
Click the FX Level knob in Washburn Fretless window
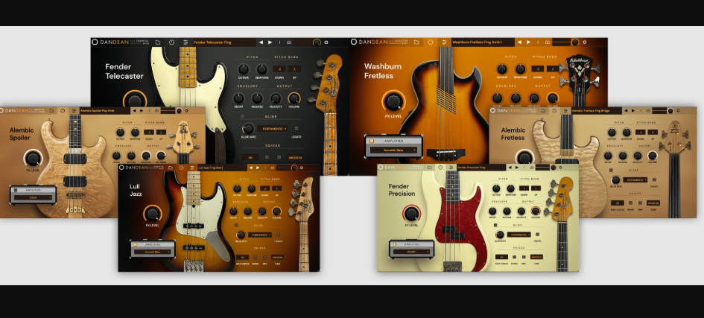coord(393,101)
